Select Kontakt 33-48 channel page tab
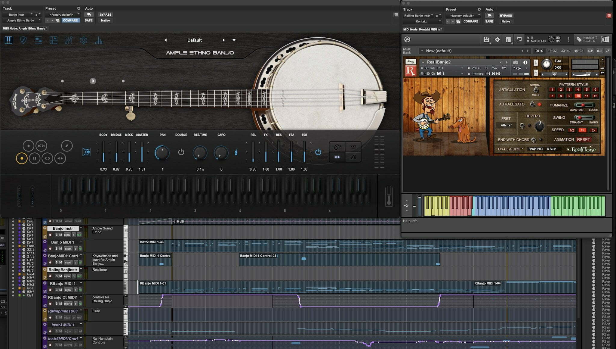Screen dimensions: 616x349 click(565, 51)
